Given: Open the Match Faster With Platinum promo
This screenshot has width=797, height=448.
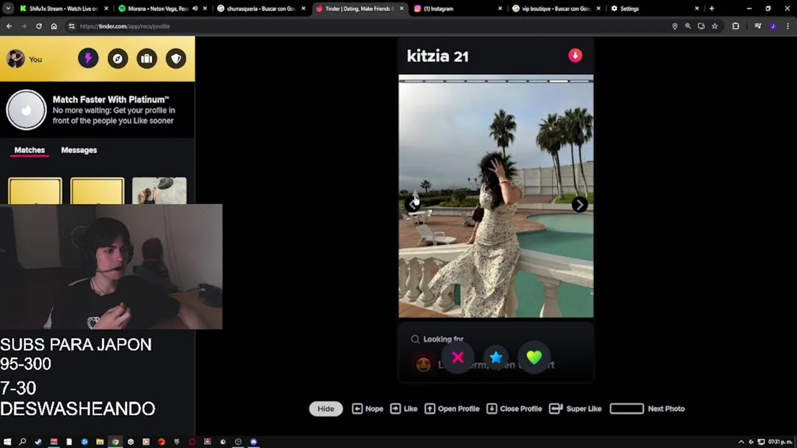Looking at the screenshot, I should tap(97, 110).
